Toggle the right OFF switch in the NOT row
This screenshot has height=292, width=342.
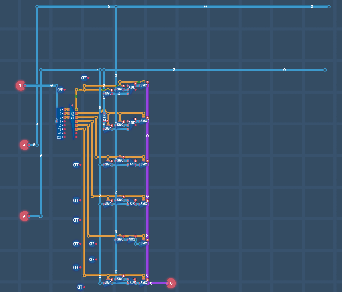point(92,244)
